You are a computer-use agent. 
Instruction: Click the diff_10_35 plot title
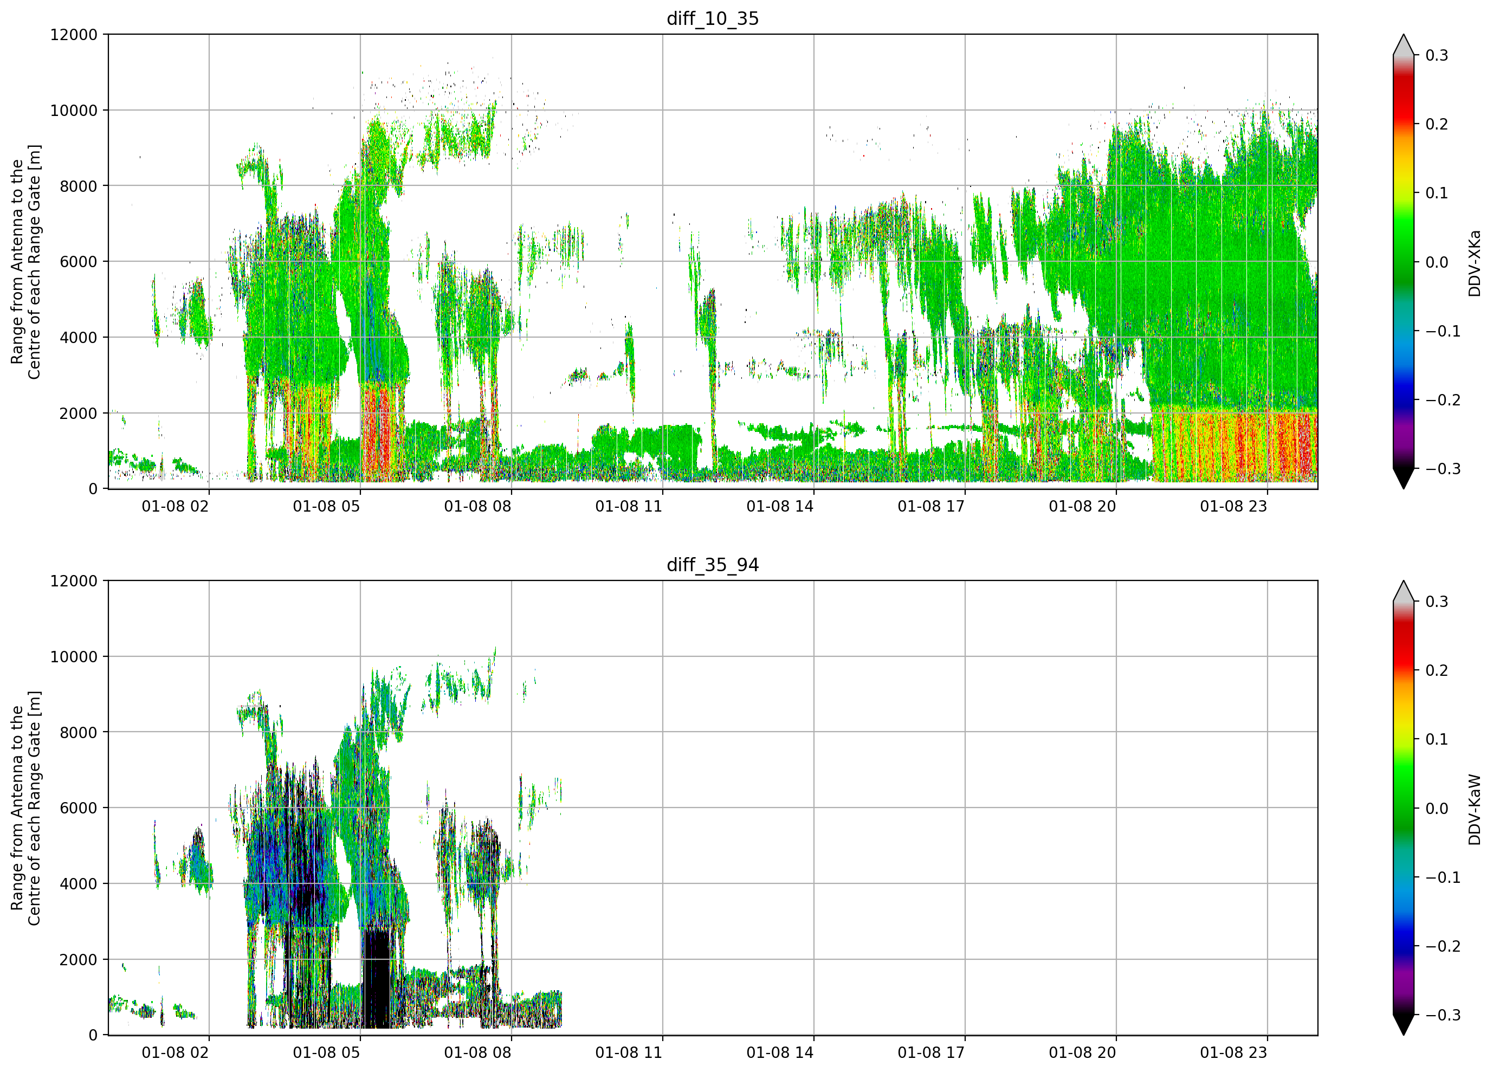click(713, 18)
